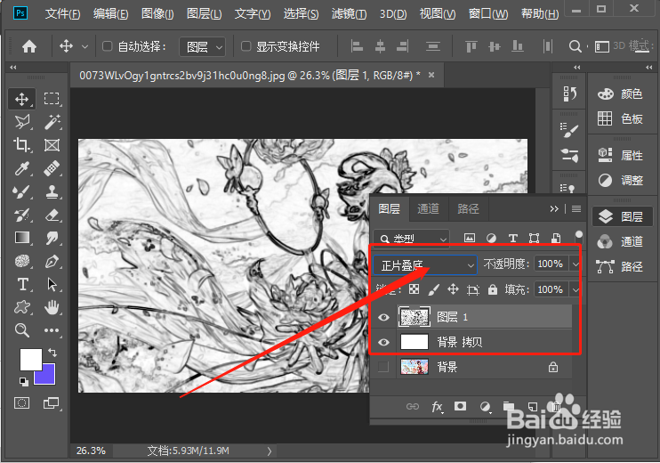660x463 pixels.
Task: Select the Rectangular Marquee tool
Action: click(52, 99)
